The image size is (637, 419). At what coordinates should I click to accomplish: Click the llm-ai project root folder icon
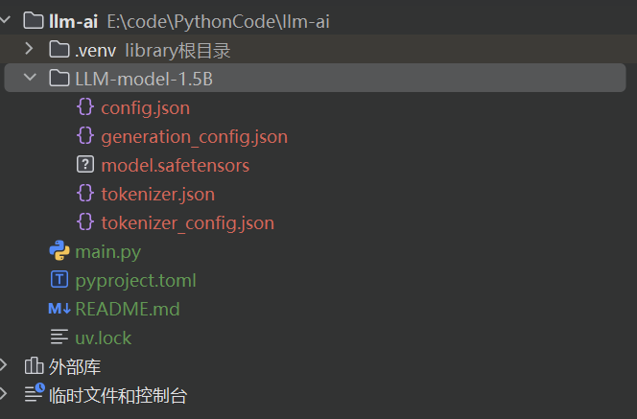(x=33, y=20)
